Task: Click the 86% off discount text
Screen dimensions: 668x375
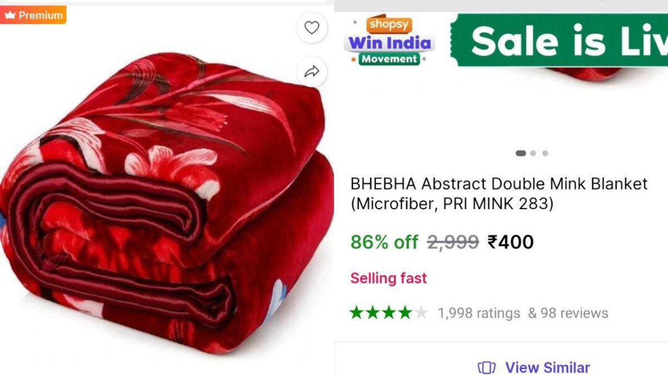Action: [384, 242]
